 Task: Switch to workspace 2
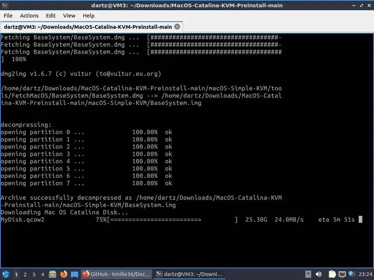click(25, 275)
